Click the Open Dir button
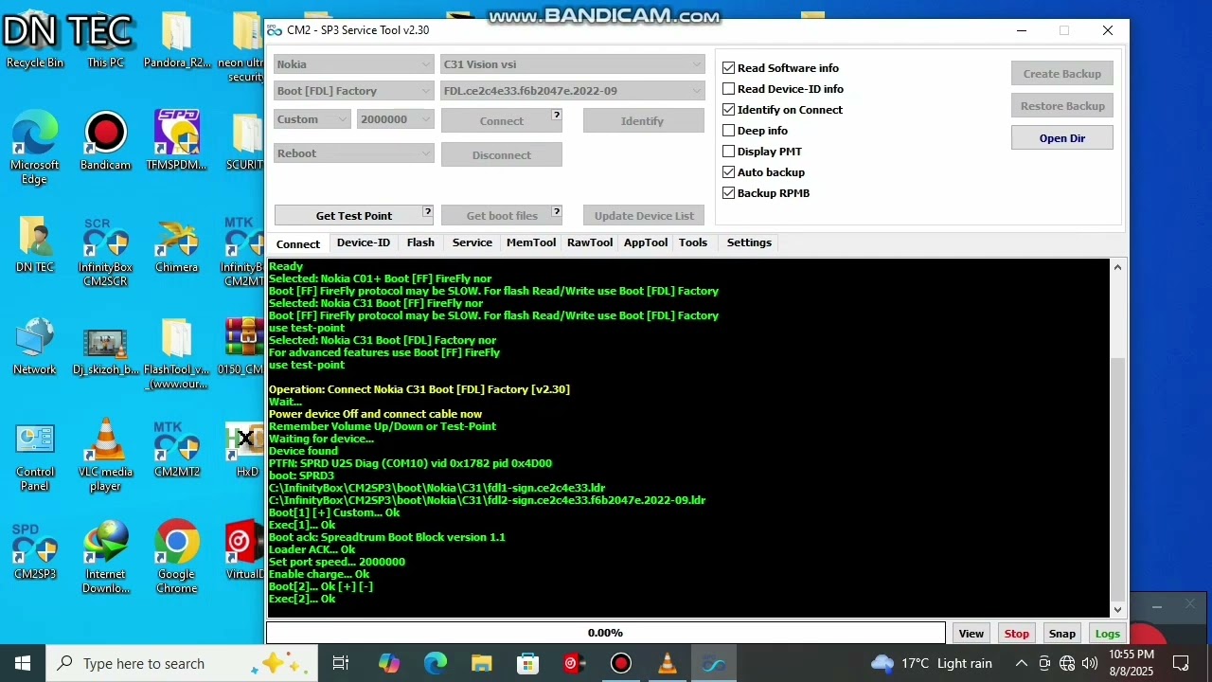The height and width of the screenshot is (682, 1212). (x=1062, y=138)
